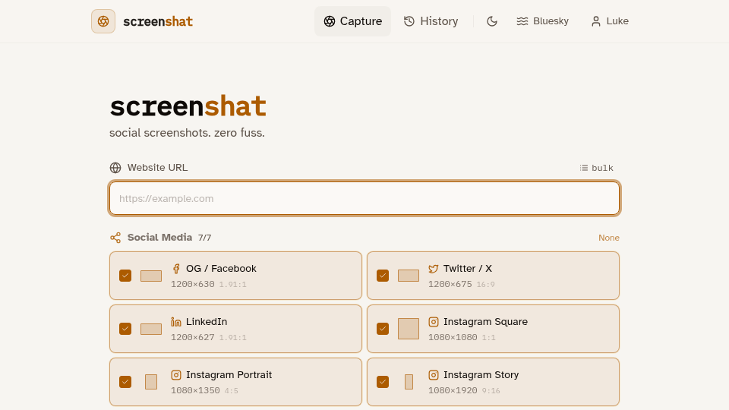Uncheck the OG / Facebook checkbox
Viewport: 729px width, 410px height.
125,276
